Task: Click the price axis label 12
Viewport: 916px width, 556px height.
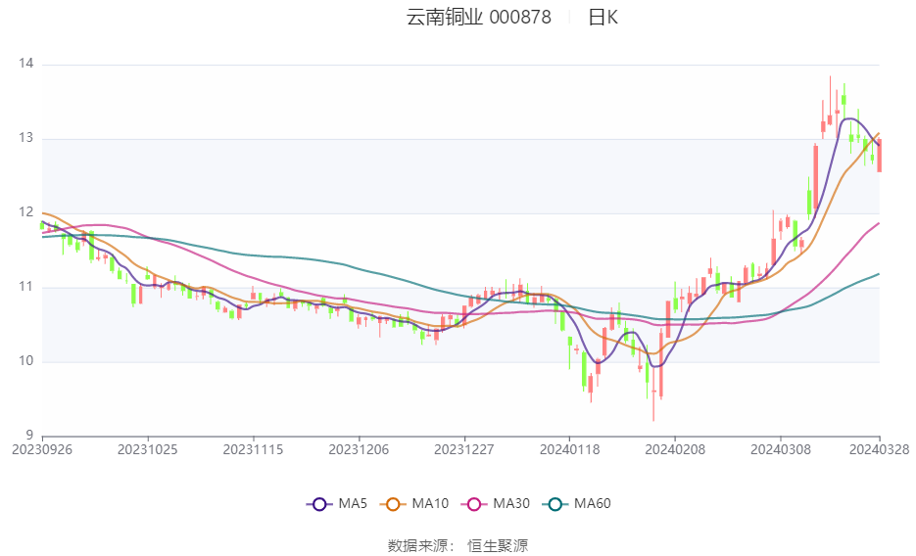Action: (25, 212)
